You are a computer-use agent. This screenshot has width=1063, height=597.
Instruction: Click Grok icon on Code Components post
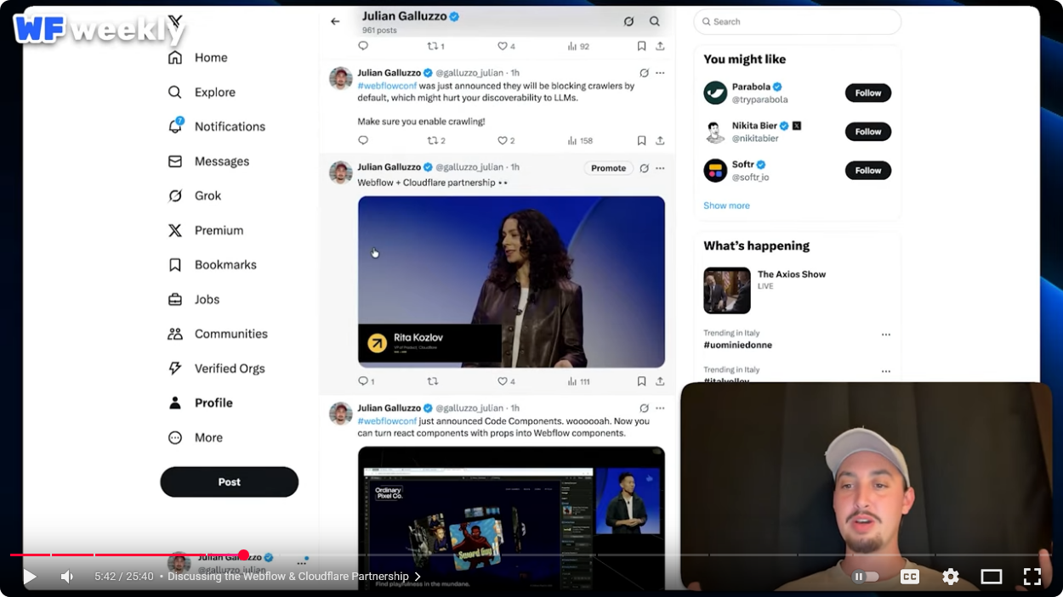click(644, 408)
